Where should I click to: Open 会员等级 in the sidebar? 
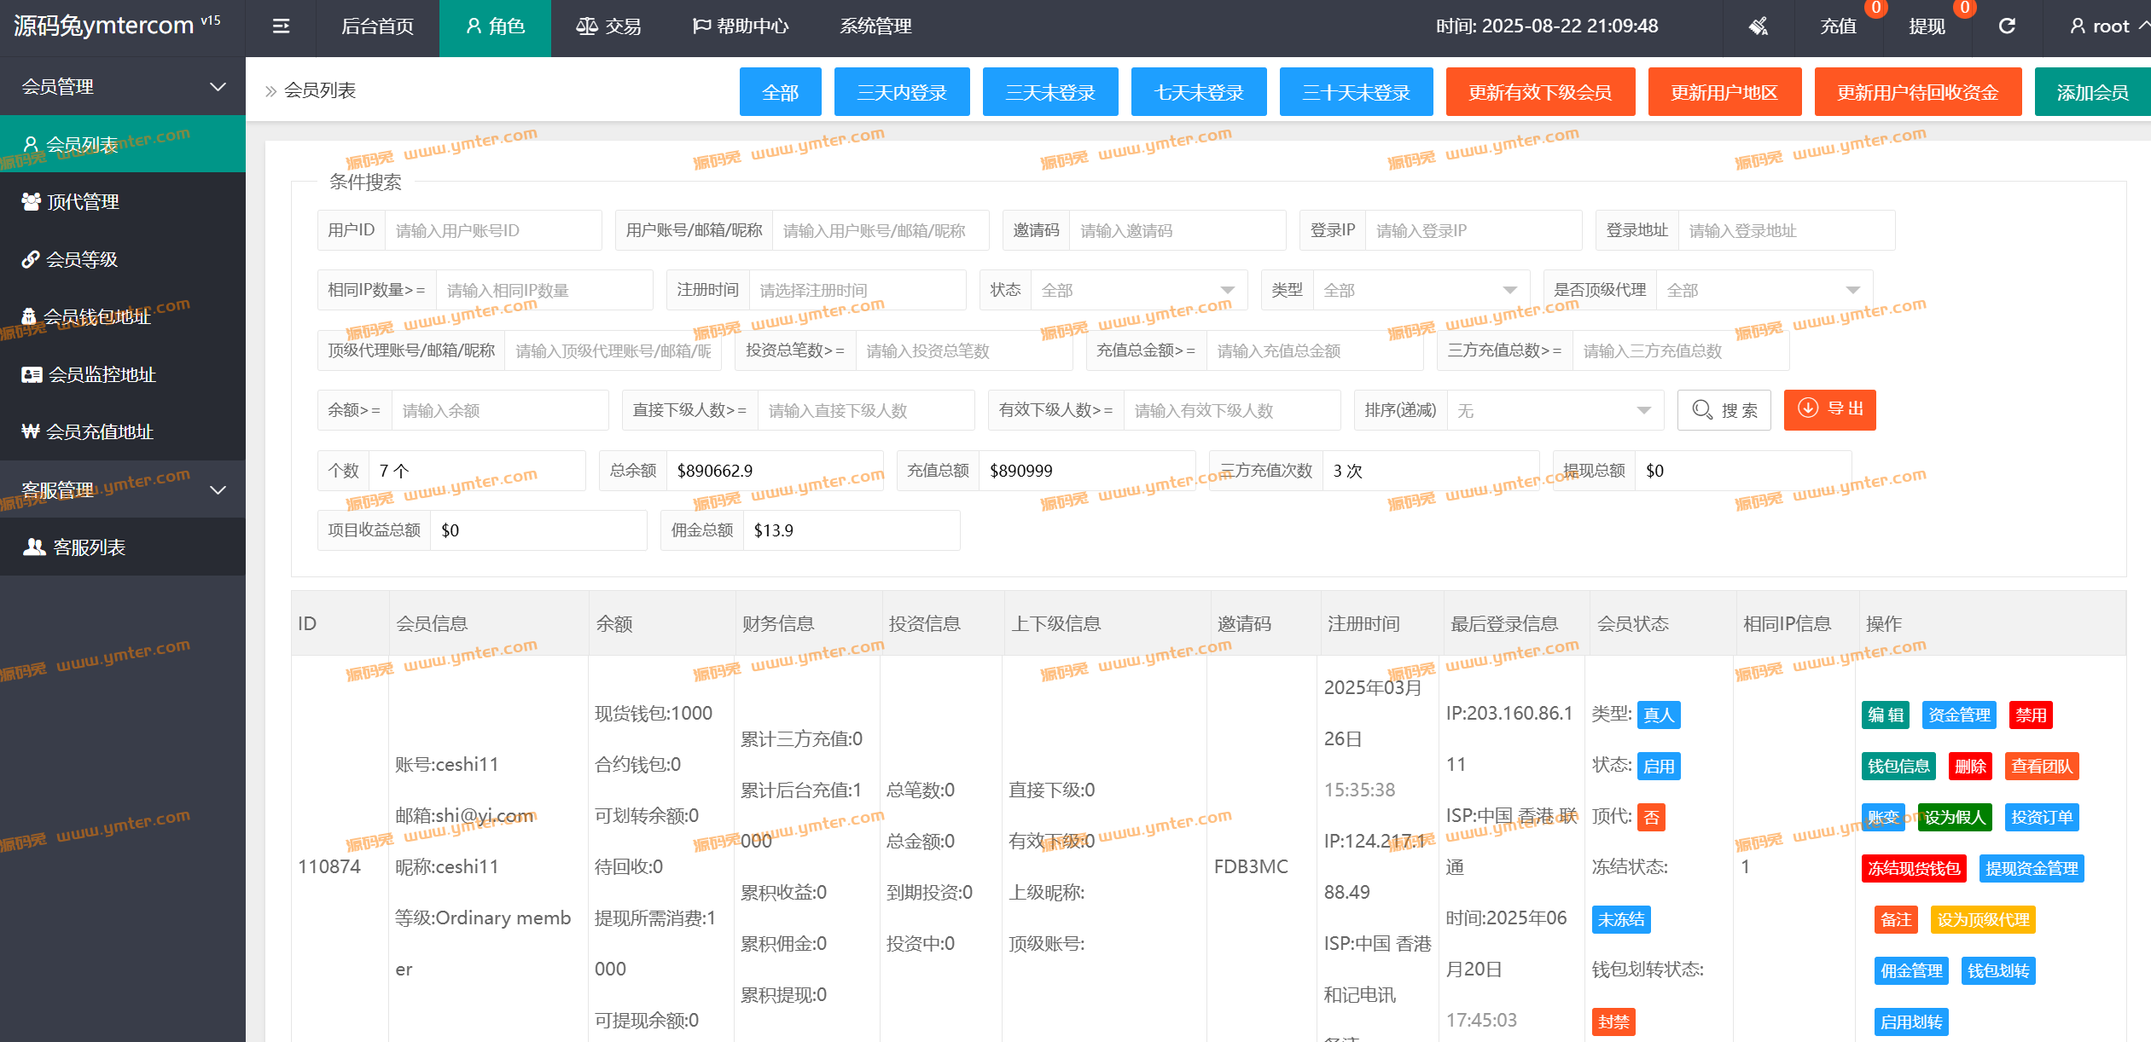coord(81,259)
